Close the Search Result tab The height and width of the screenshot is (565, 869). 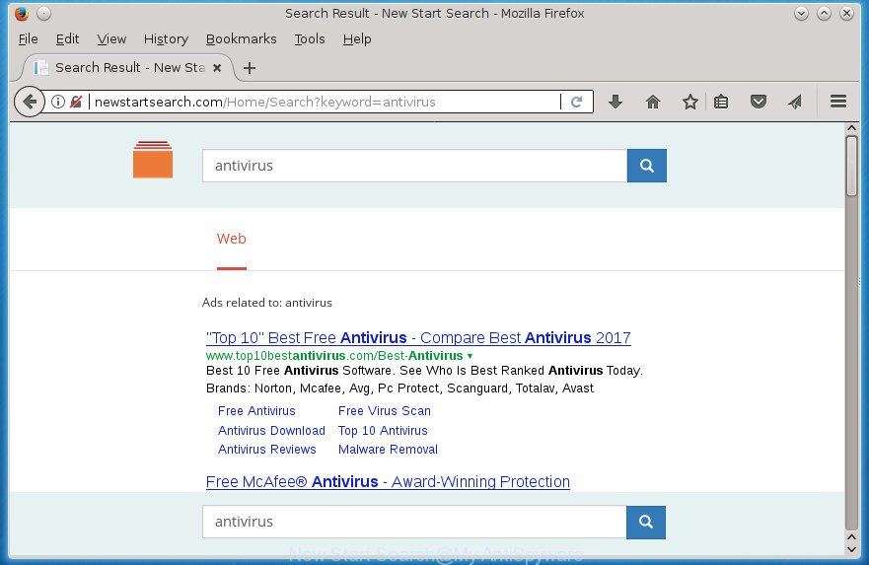(217, 68)
